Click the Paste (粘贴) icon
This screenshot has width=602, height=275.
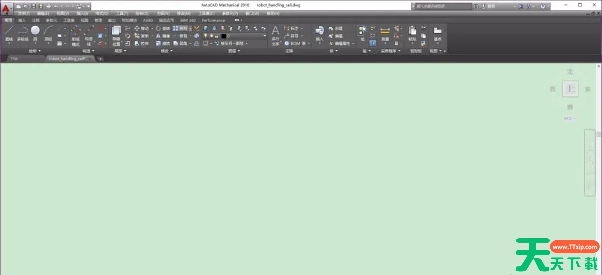[x=412, y=34]
